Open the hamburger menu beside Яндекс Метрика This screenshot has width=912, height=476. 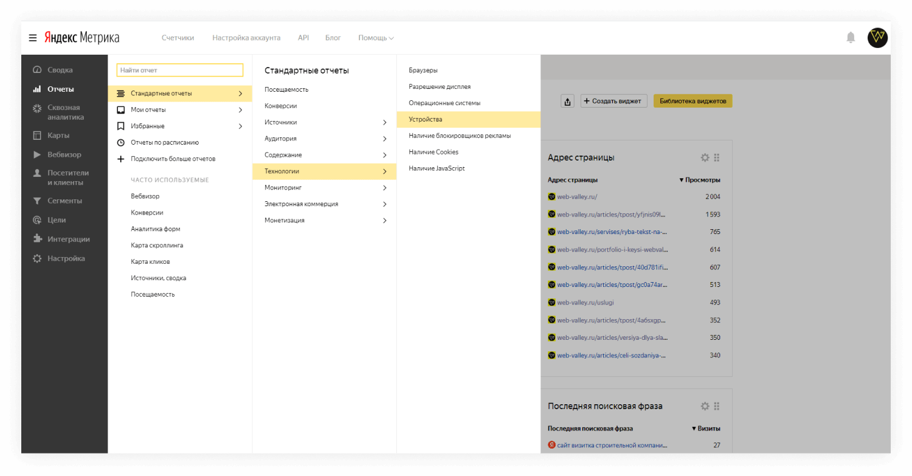click(33, 38)
